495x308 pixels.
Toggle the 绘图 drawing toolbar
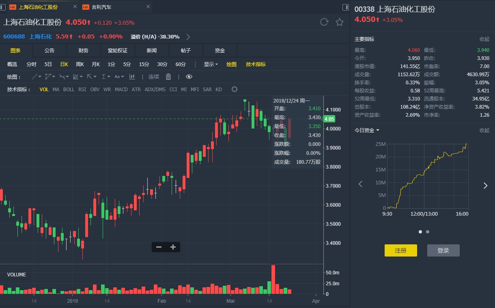[231, 64]
